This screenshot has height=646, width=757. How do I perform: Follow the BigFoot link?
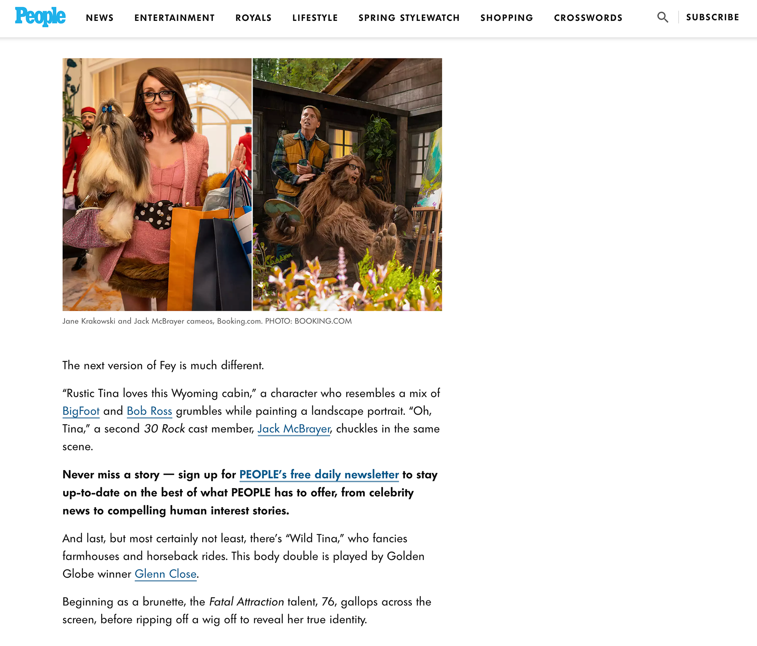[x=81, y=411]
